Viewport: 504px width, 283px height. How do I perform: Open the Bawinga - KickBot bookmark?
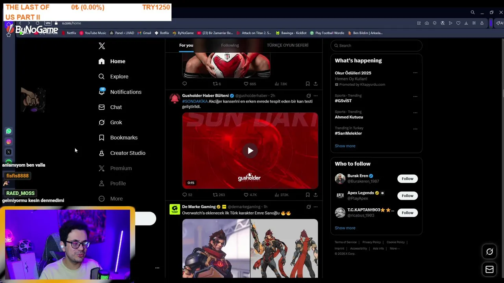pyautogui.click(x=291, y=33)
